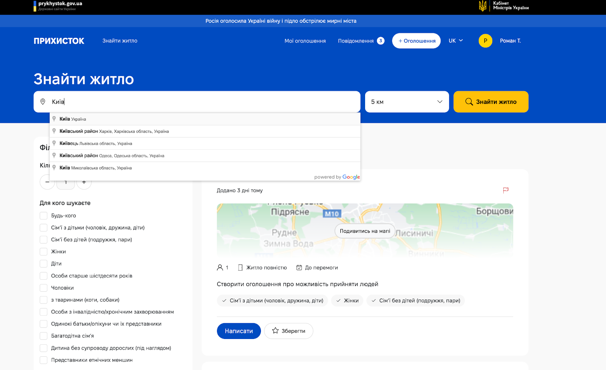Click the person icon with count 1

[220, 268]
